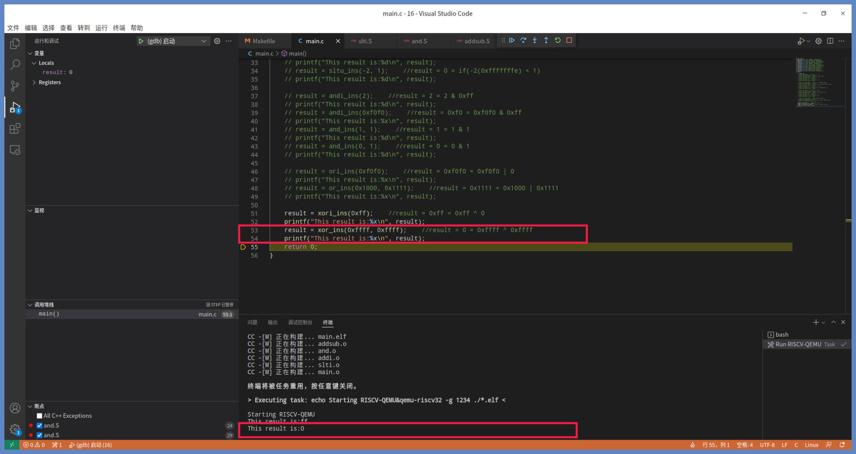Expand the Registers tree node

point(34,83)
